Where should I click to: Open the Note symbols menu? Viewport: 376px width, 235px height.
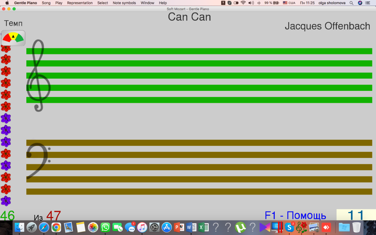point(124,3)
